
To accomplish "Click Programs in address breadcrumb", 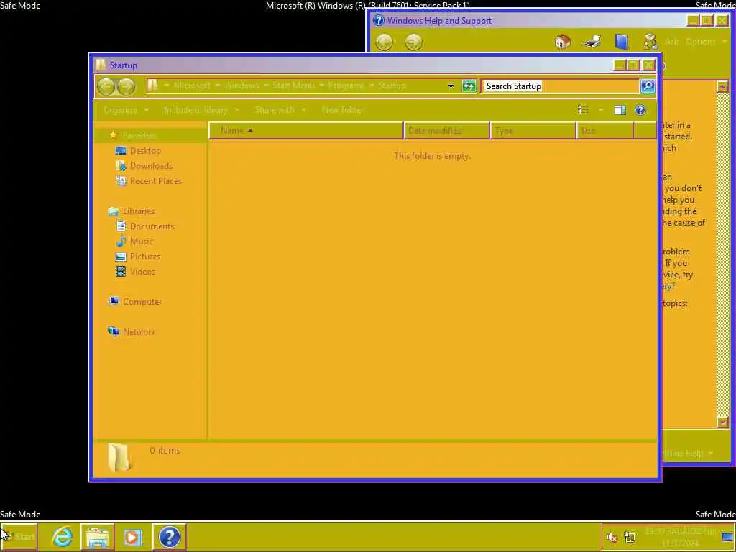I will click(346, 86).
